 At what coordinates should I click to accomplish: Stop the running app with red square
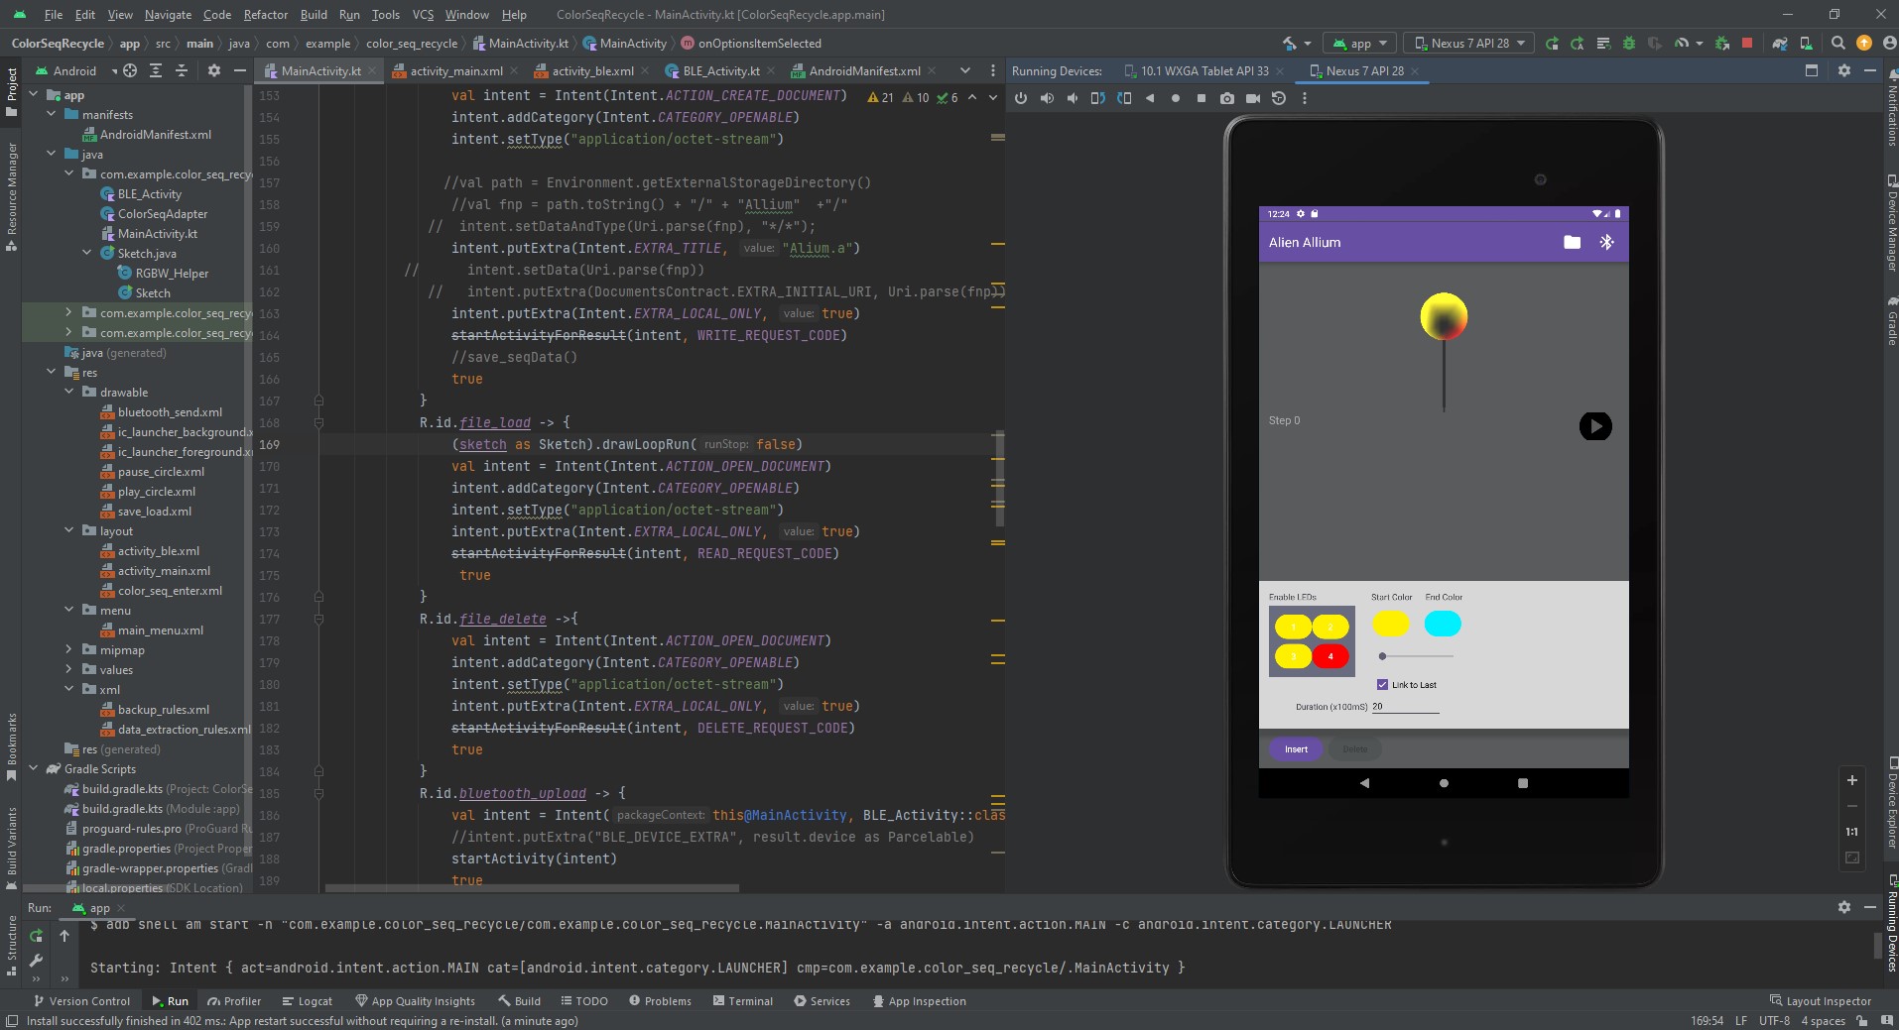tap(1747, 44)
